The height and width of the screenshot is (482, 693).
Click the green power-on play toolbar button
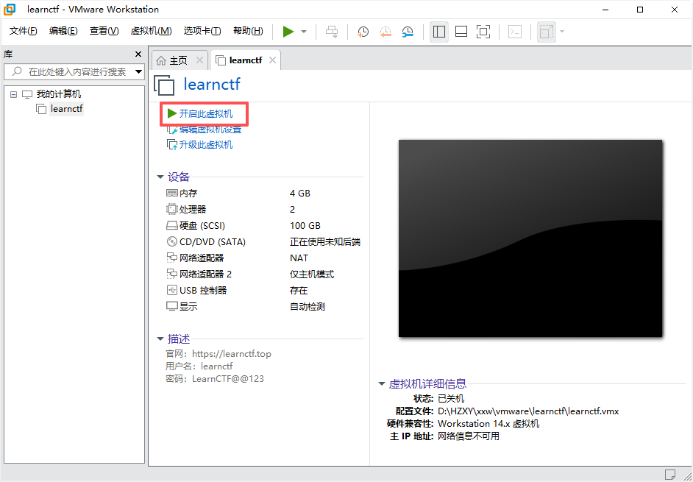(288, 32)
